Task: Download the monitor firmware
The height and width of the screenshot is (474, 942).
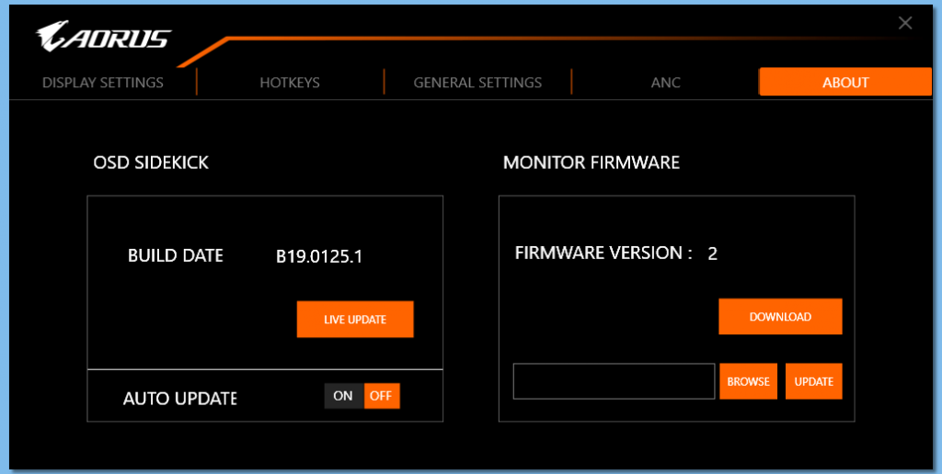Action: [x=780, y=317]
